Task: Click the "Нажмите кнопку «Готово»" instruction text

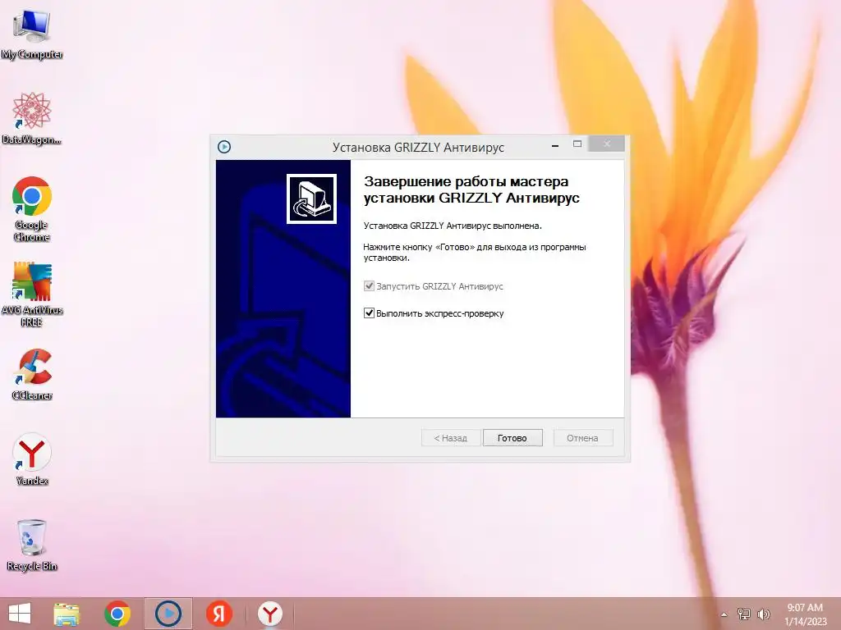Action: (475, 253)
